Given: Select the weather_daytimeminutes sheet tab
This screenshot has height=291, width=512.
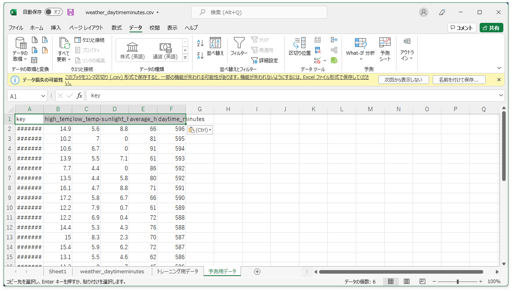Looking at the screenshot, I should (112, 271).
